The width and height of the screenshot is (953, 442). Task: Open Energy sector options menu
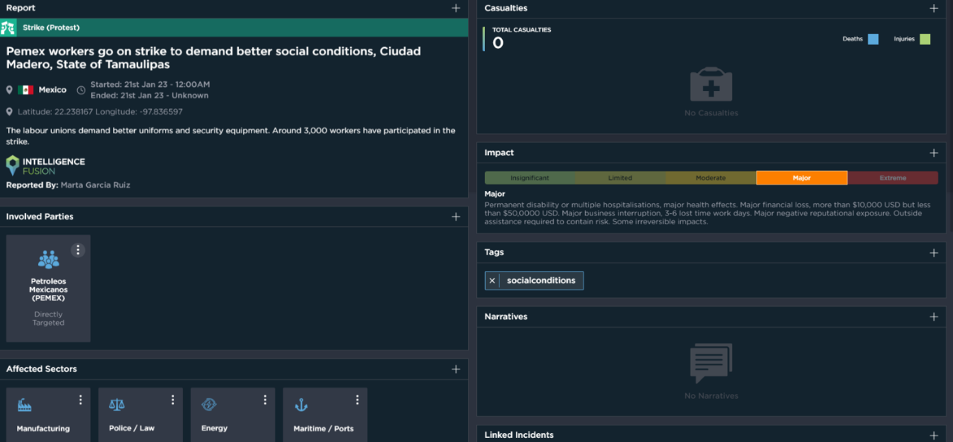(x=265, y=400)
